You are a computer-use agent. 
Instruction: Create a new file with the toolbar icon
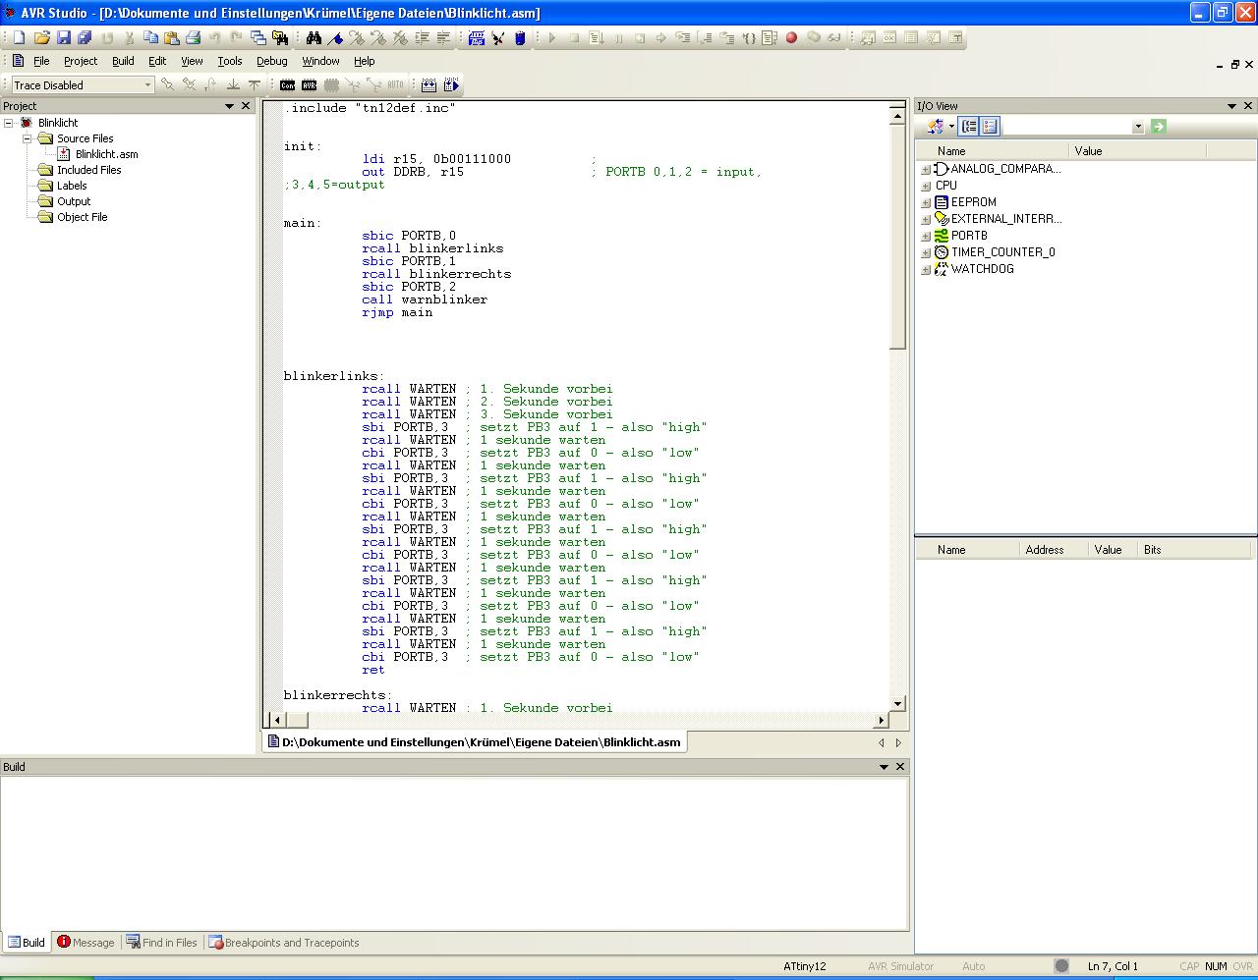coord(19,38)
